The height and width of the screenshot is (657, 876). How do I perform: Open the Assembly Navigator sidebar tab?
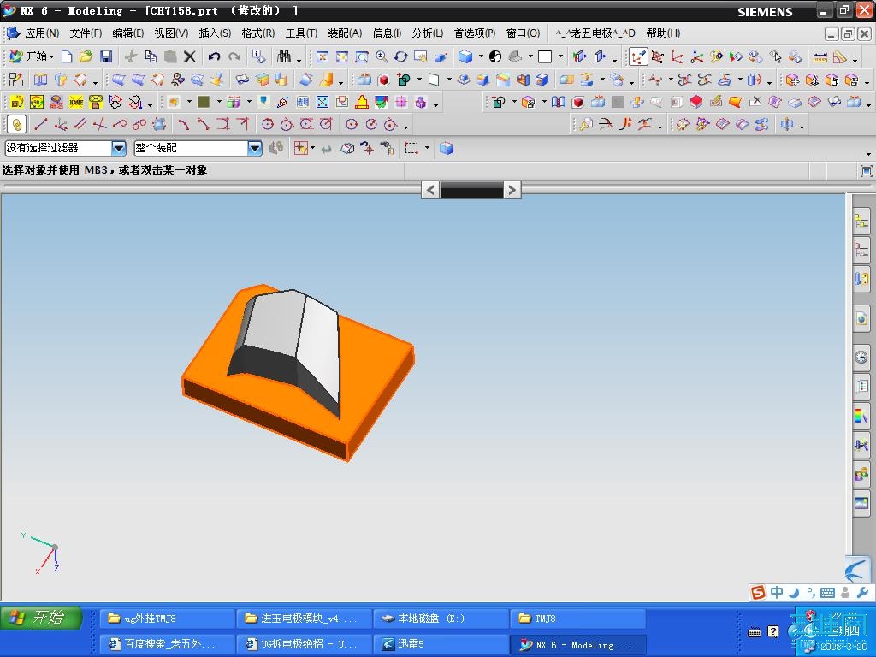[861, 222]
